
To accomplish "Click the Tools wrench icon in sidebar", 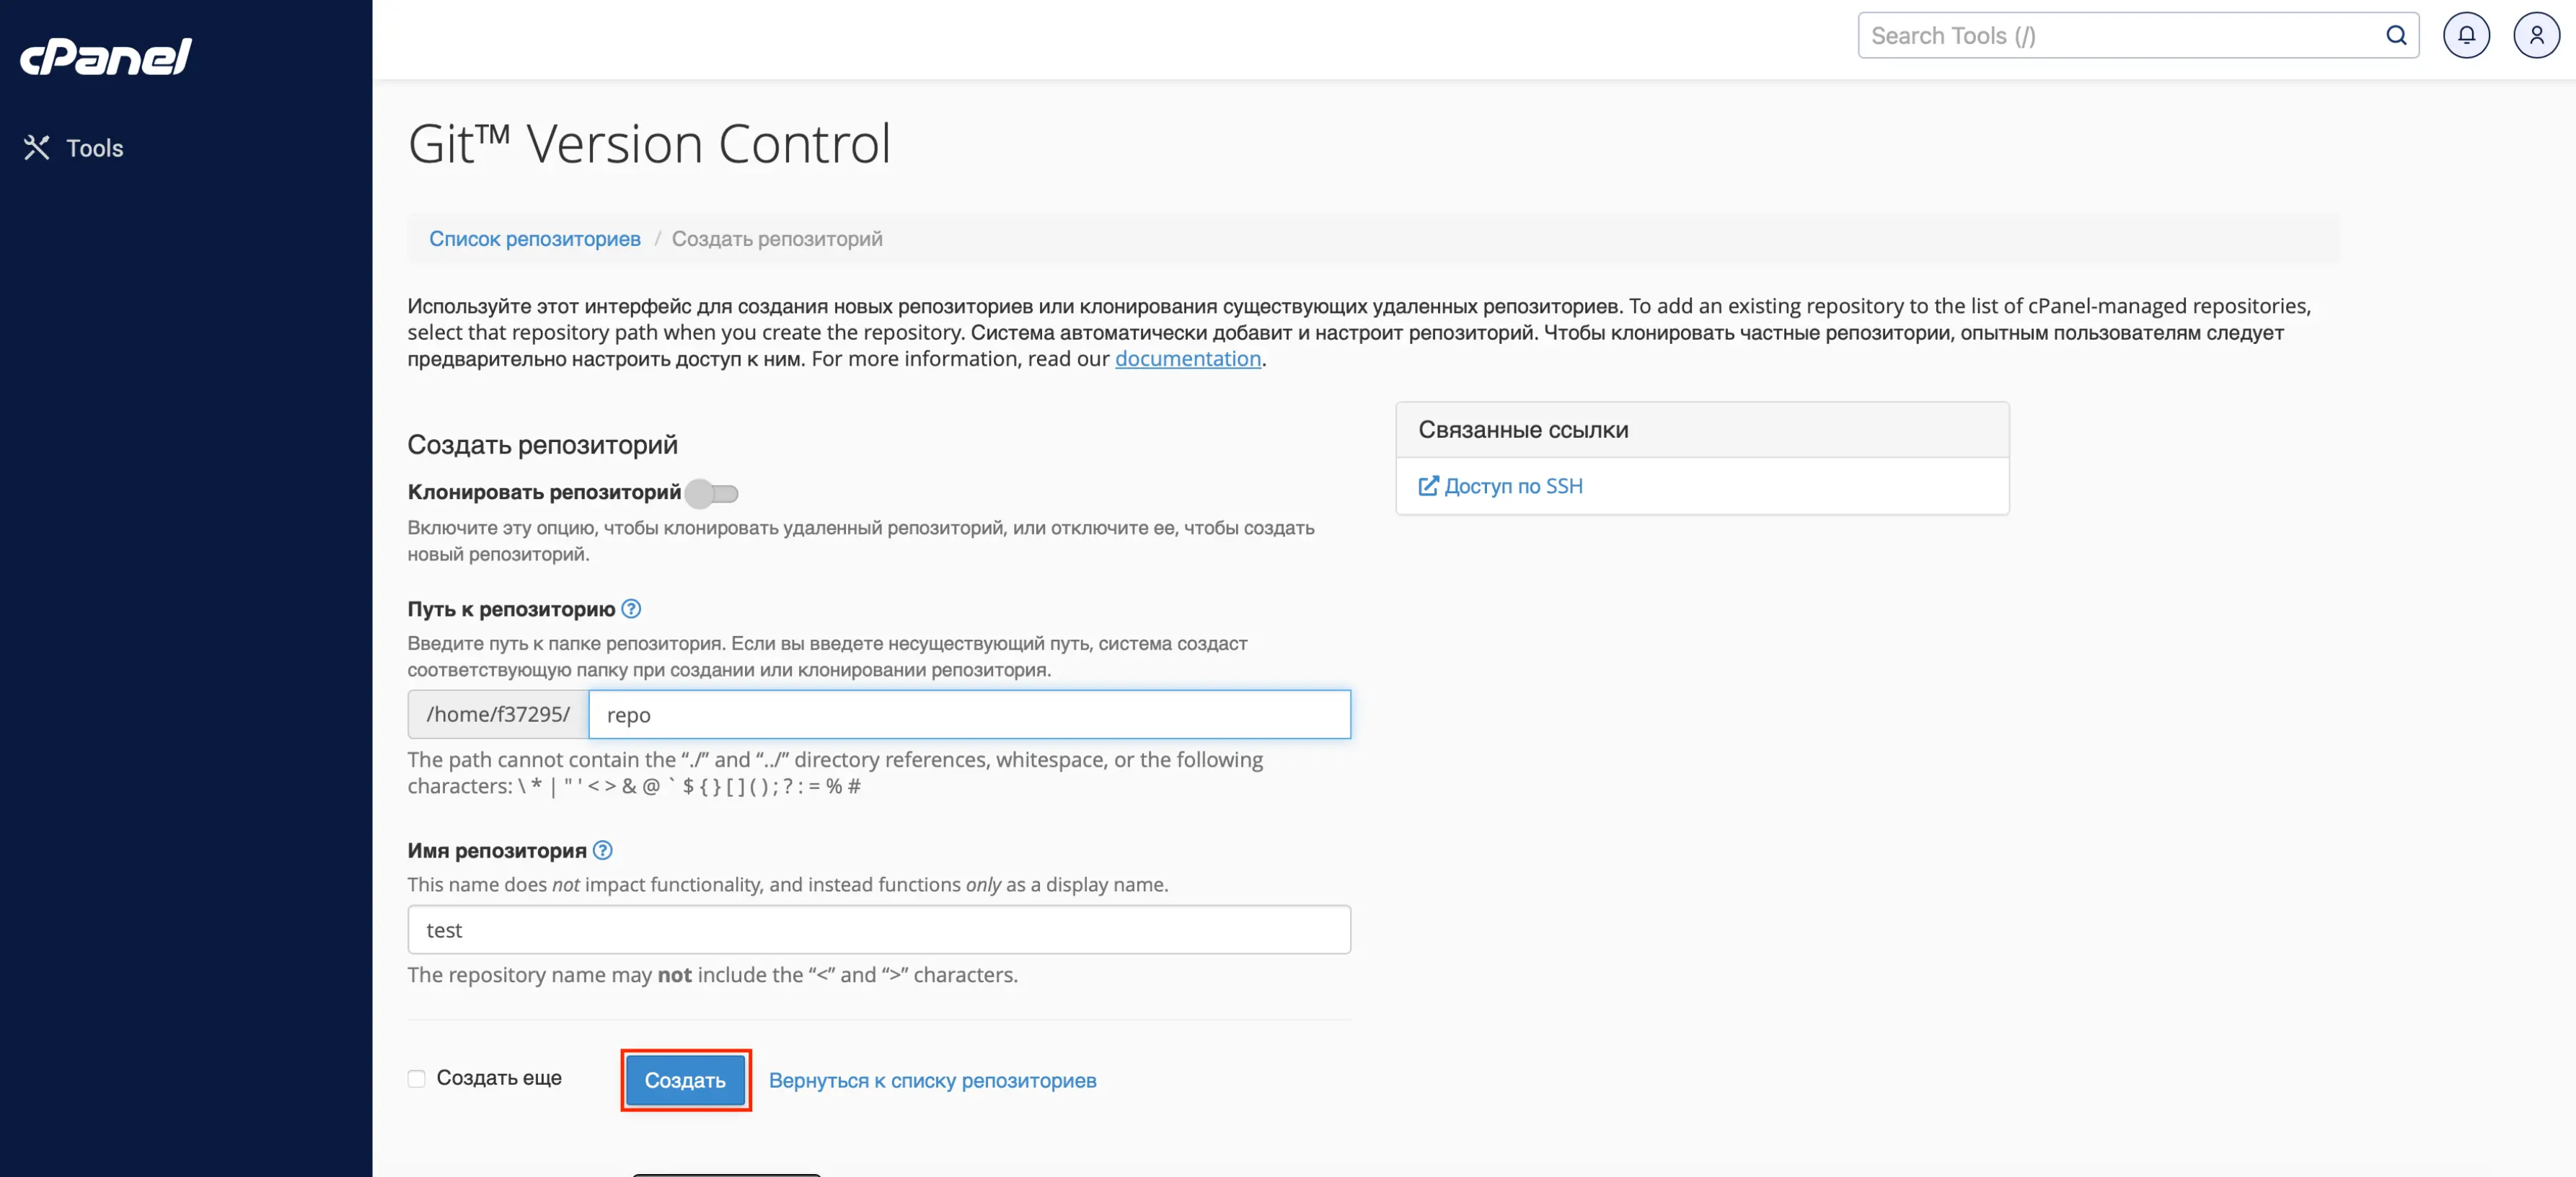I will [x=37, y=148].
